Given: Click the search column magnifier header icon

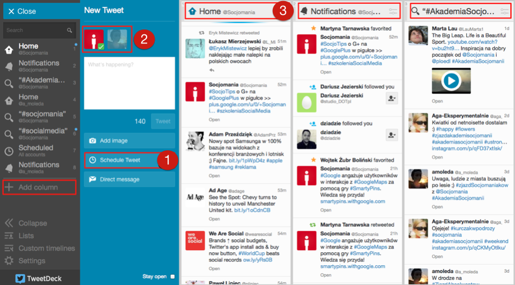Looking at the screenshot, I should click(416, 11).
